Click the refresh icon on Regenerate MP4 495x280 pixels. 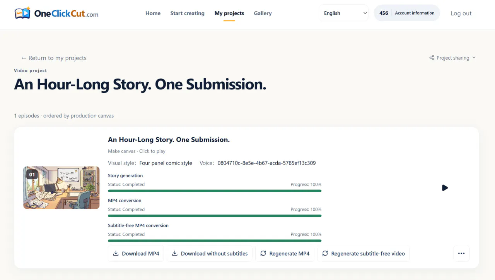click(x=263, y=253)
